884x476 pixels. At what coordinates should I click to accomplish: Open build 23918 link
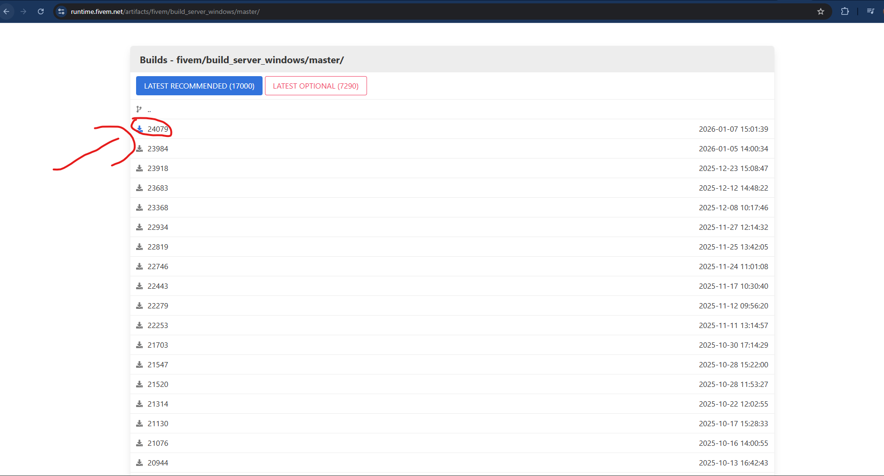click(x=158, y=169)
